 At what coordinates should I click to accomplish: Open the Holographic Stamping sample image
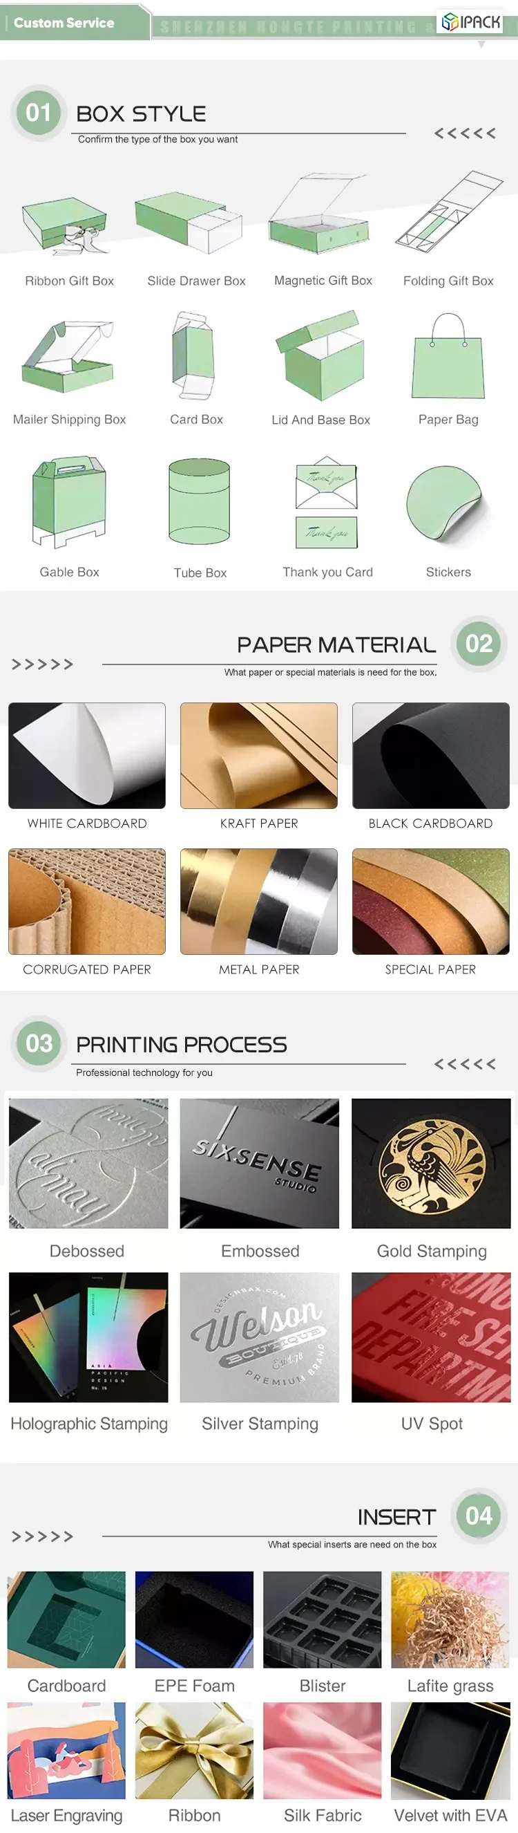[88, 1337]
